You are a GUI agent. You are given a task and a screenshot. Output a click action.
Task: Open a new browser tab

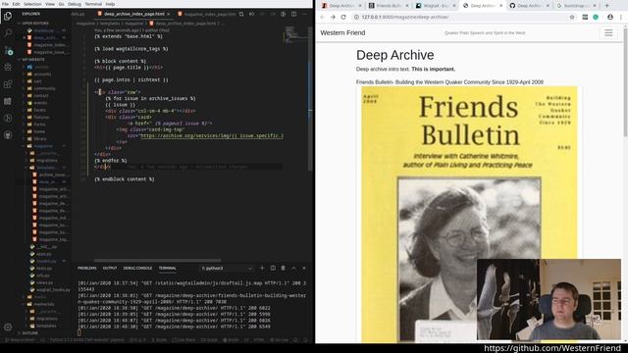point(606,6)
